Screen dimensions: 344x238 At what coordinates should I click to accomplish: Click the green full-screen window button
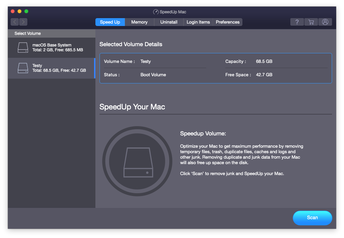pyautogui.click(x=26, y=11)
